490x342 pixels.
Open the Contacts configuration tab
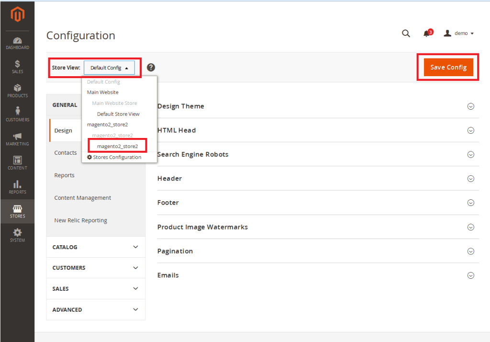(66, 153)
